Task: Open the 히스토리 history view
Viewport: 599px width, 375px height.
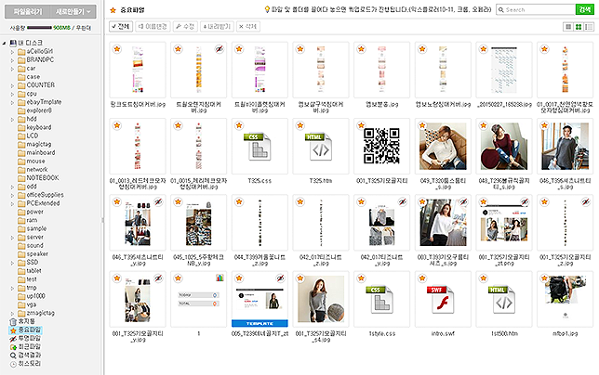Action: click(25, 363)
